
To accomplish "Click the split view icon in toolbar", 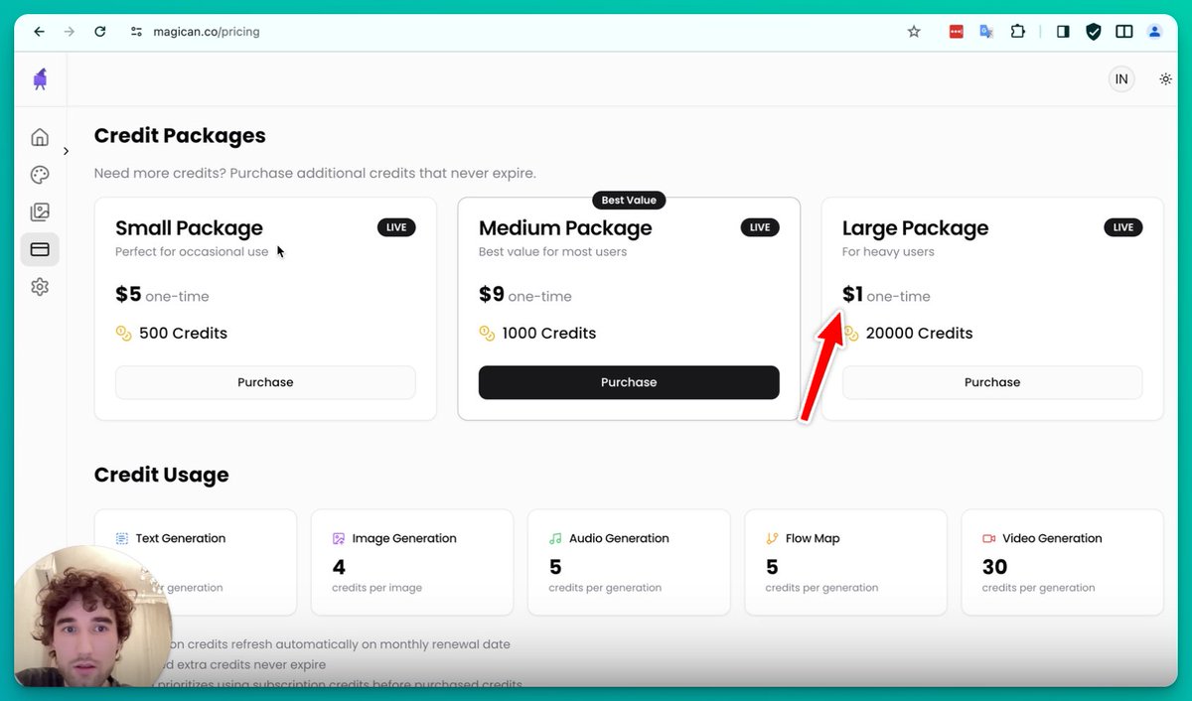I will 1123,32.
